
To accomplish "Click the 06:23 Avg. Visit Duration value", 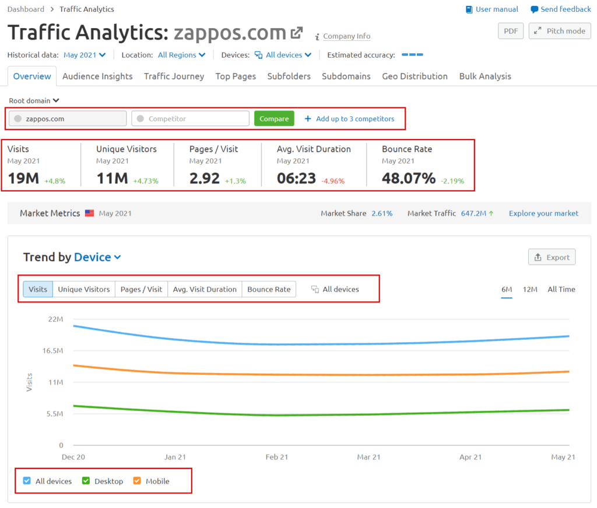I will click(x=296, y=178).
